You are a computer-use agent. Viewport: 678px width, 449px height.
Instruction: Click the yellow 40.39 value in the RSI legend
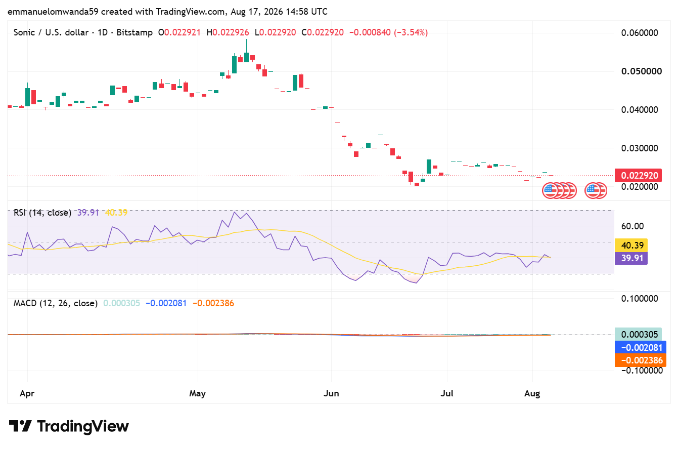click(116, 213)
